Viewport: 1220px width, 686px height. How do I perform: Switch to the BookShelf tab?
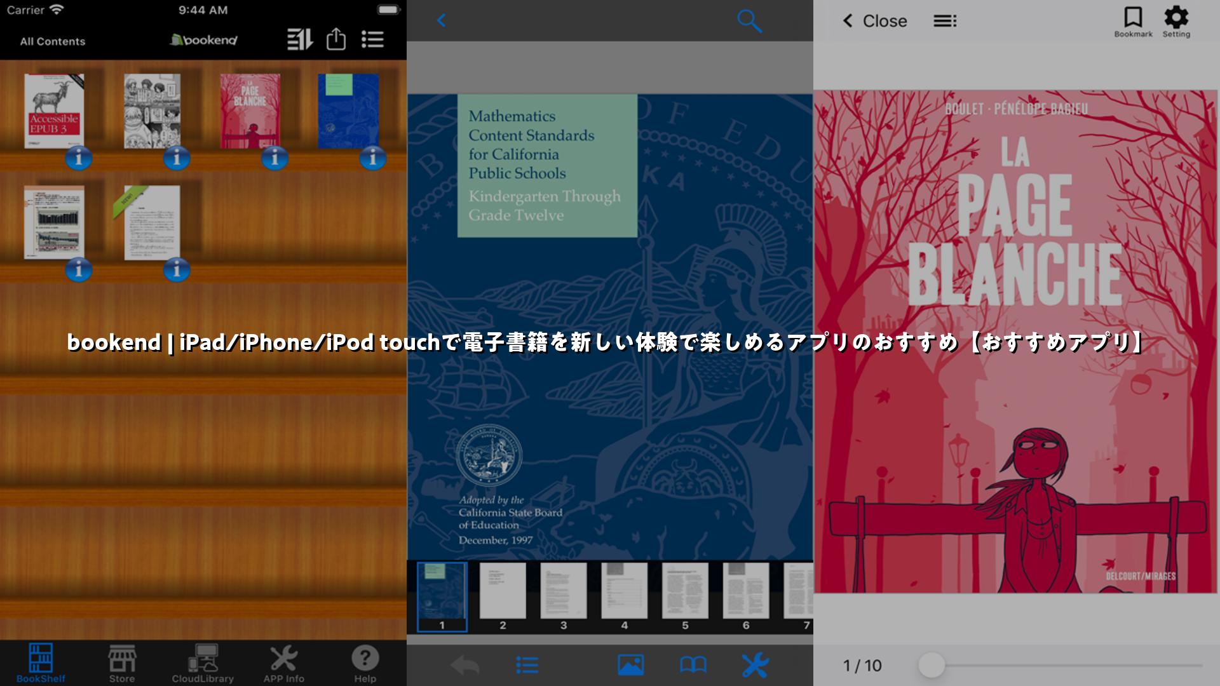[x=41, y=663]
